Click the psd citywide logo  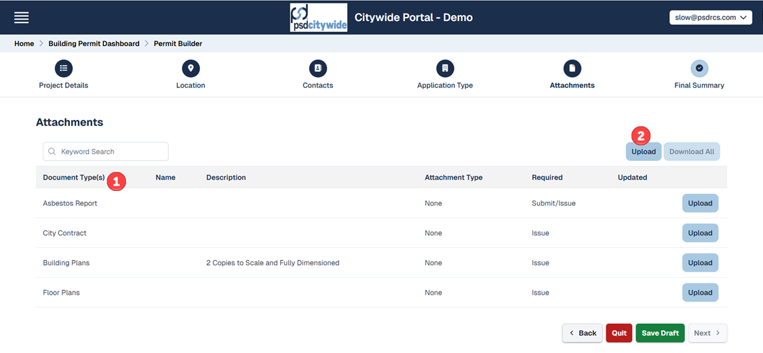pos(319,18)
